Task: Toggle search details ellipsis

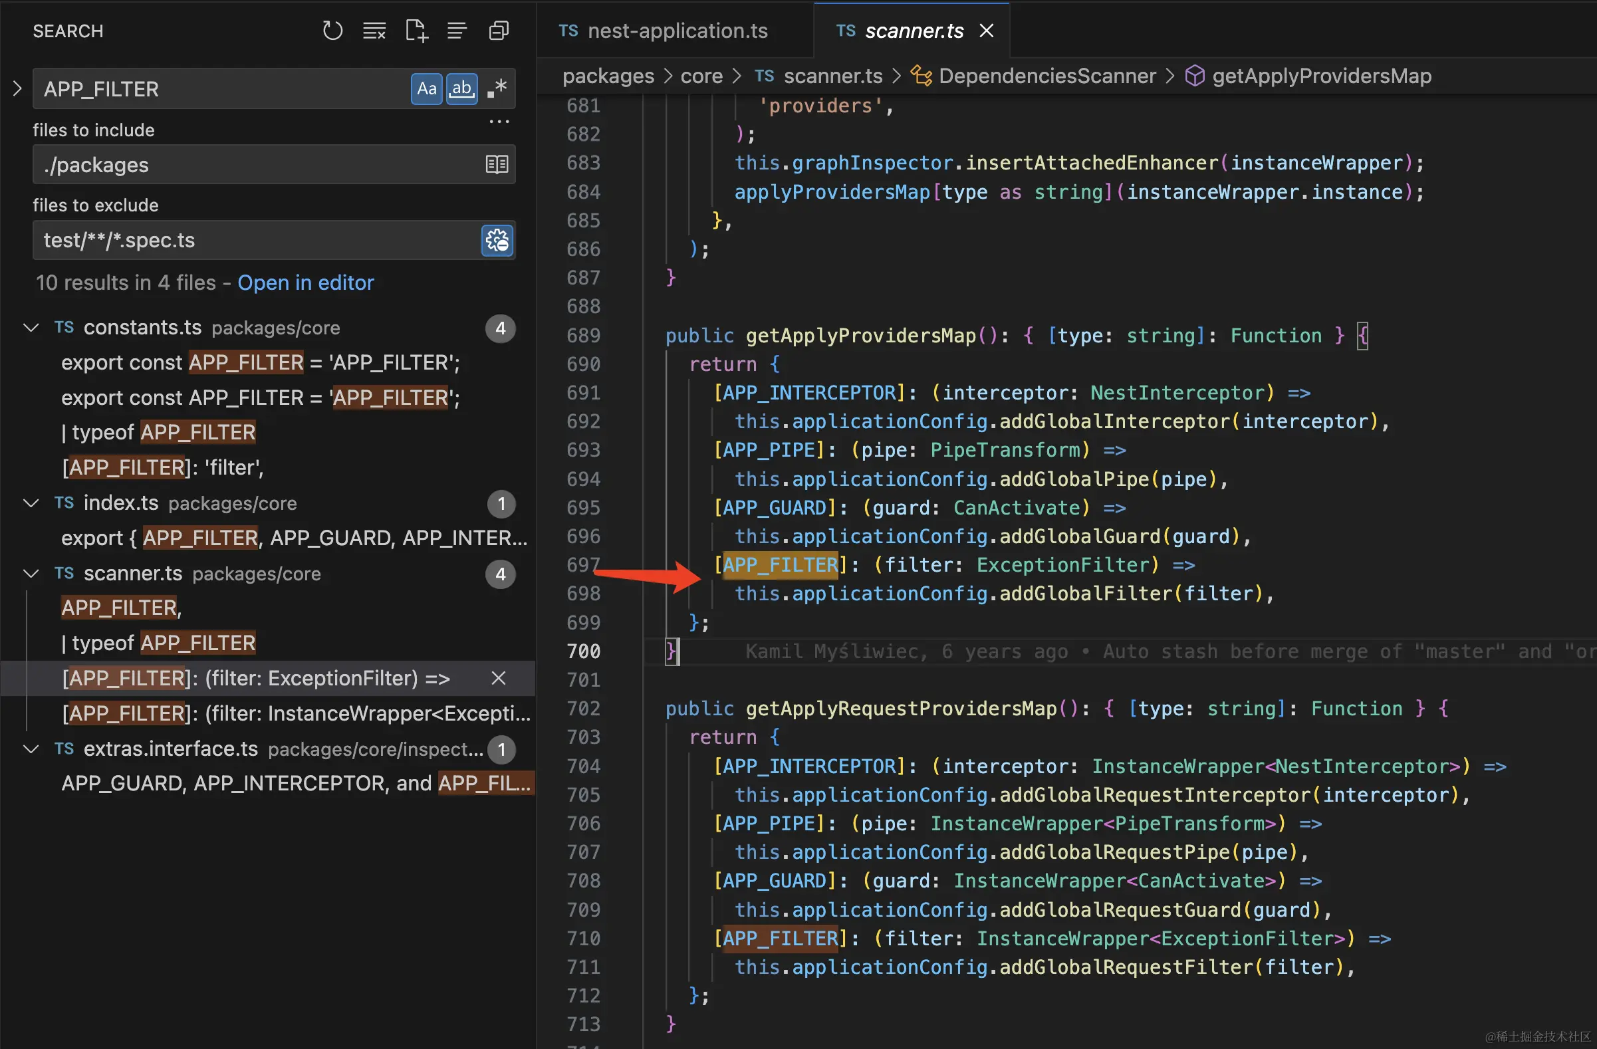Action: pos(499,122)
